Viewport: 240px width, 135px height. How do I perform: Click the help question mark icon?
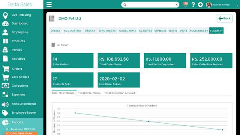193,4
